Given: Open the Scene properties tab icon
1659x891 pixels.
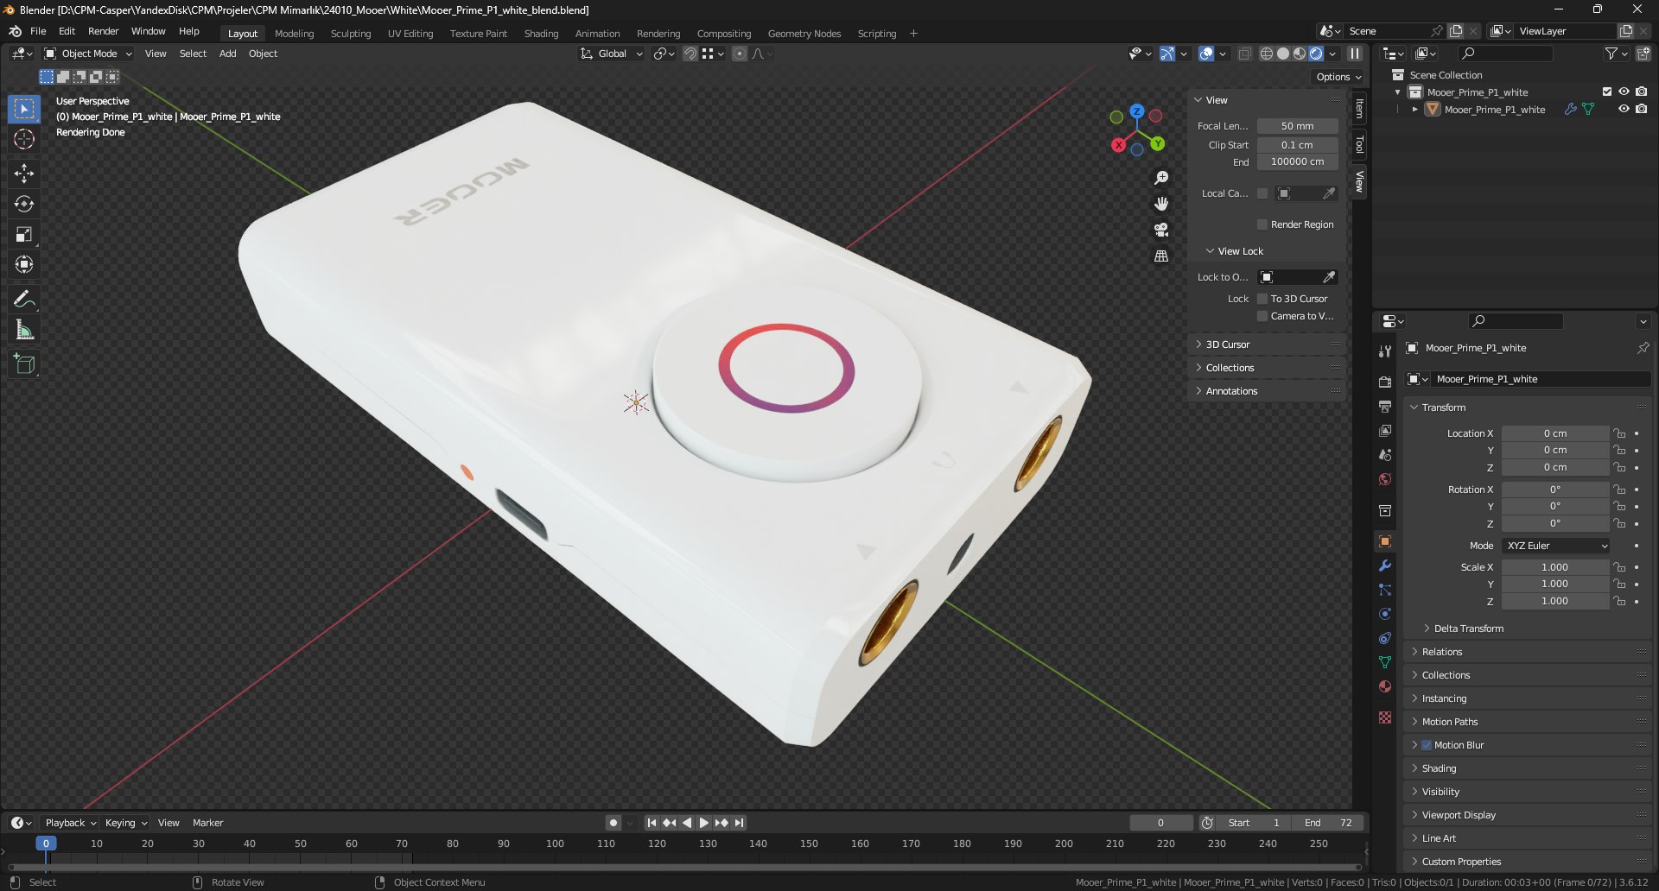Looking at the screenshot, I should point(1385,455).
